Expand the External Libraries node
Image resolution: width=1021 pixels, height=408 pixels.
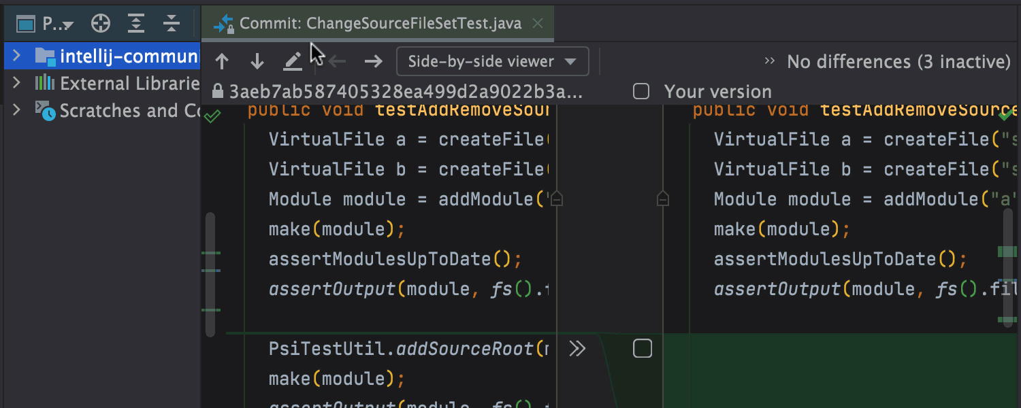(x=16, y=83)
